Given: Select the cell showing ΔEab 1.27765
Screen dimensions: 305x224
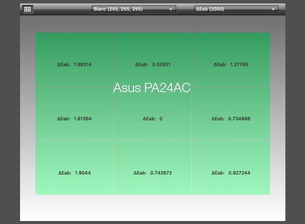Looking at the screenshot, I should 231,59.
